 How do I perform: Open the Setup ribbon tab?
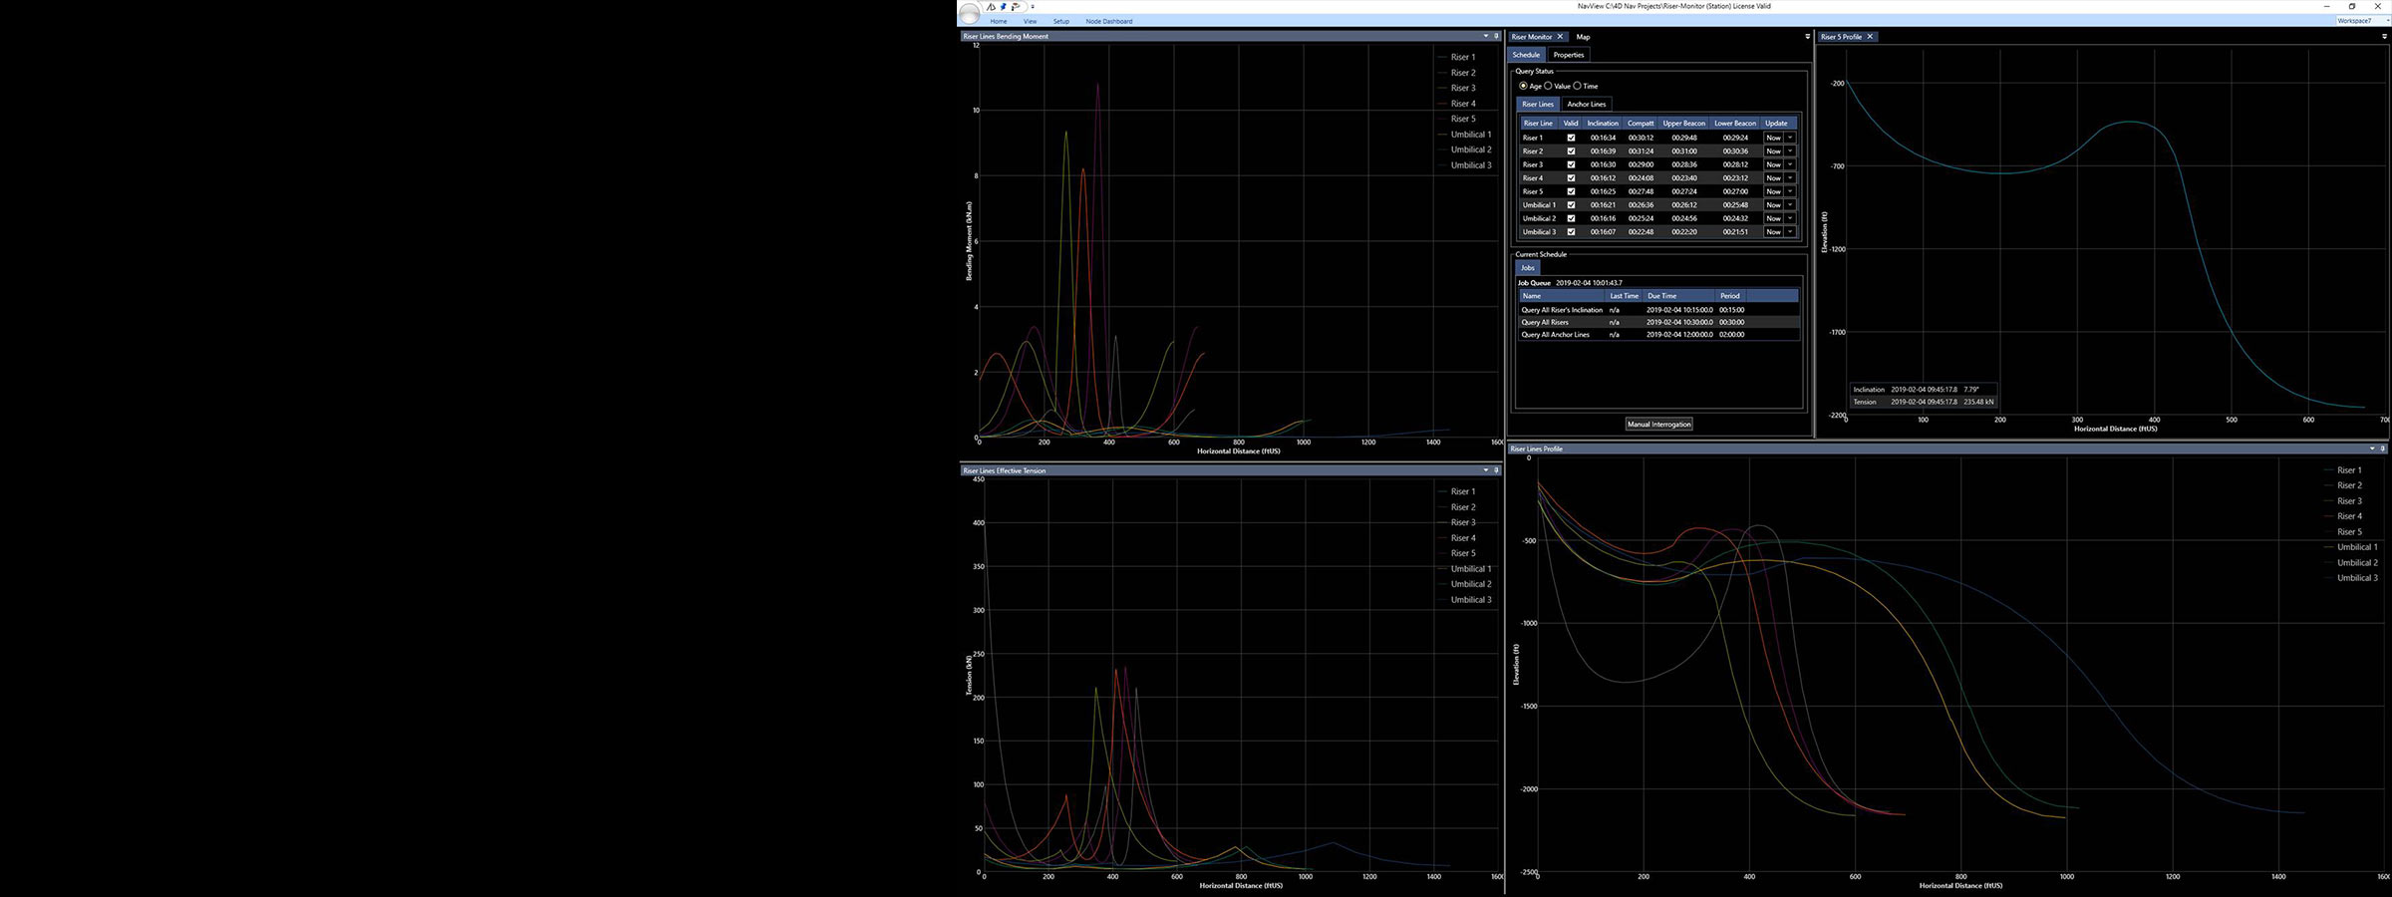tap(1061, 21)
